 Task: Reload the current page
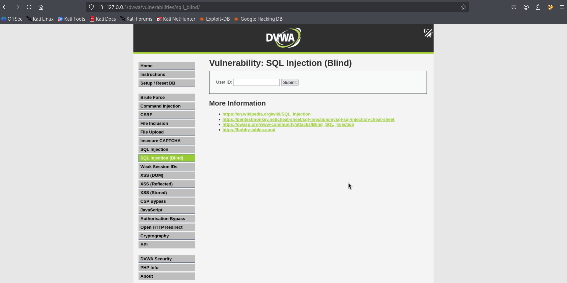pyautogui.click(x=29, y=7)
